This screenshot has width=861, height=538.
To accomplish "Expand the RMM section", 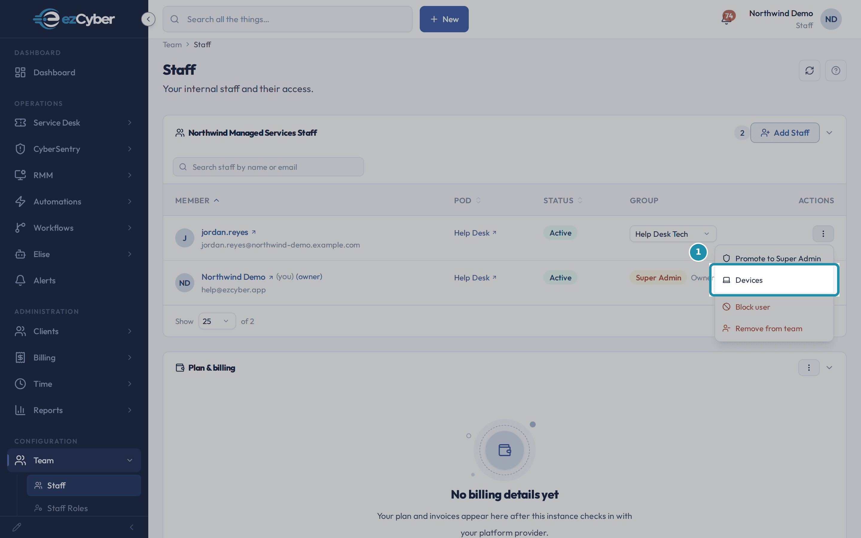I will point(74,175).
